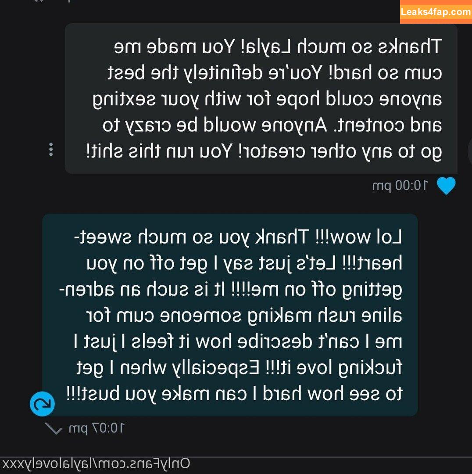
Task: Open the three-dot message options menu
Action: [51, 149]
